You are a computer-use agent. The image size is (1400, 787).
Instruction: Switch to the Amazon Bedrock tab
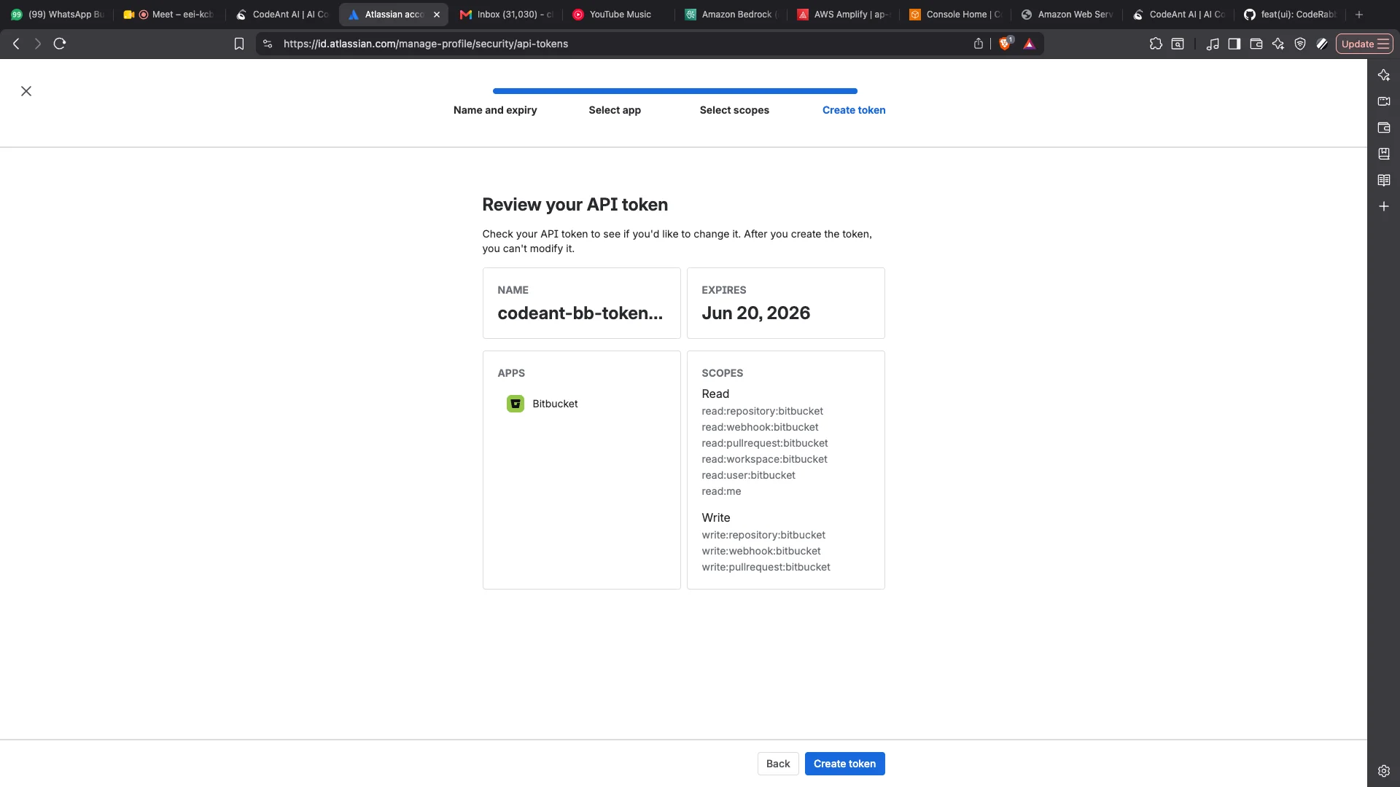click(x=731, y=15)
